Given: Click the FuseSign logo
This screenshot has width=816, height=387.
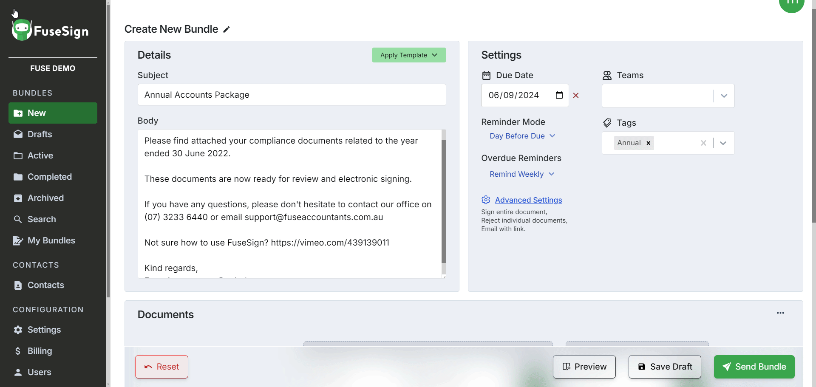Looking at the screenshot, I should pos(51,31).
